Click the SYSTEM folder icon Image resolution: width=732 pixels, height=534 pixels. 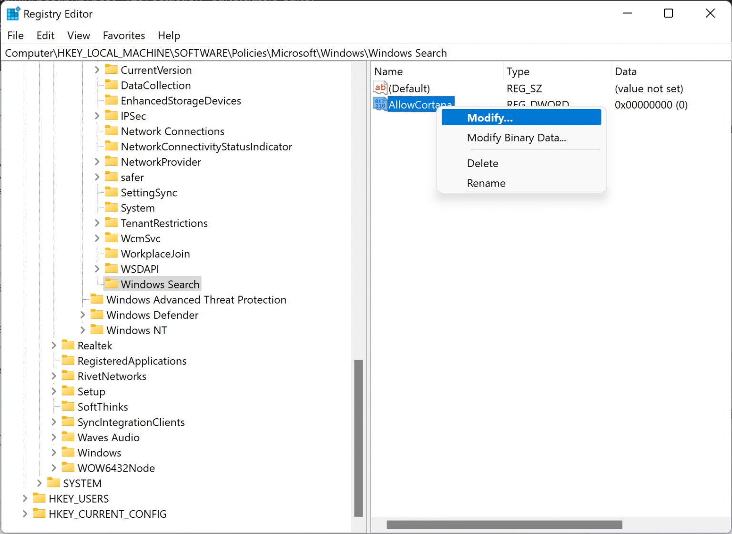[x=54, y=483]
